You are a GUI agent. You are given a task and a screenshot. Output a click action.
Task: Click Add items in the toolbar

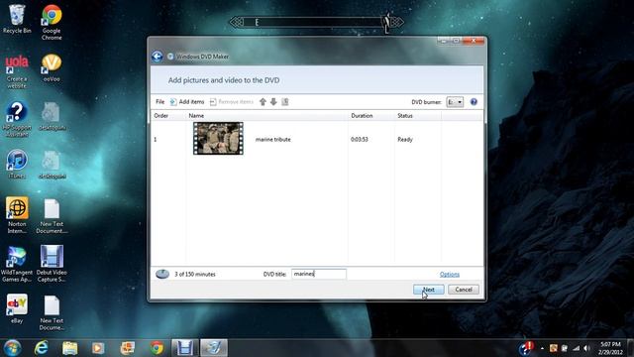187,102
